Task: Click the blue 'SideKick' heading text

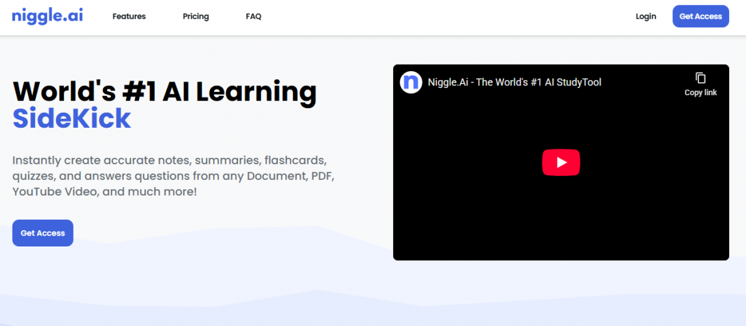Action: coord(71,119)
